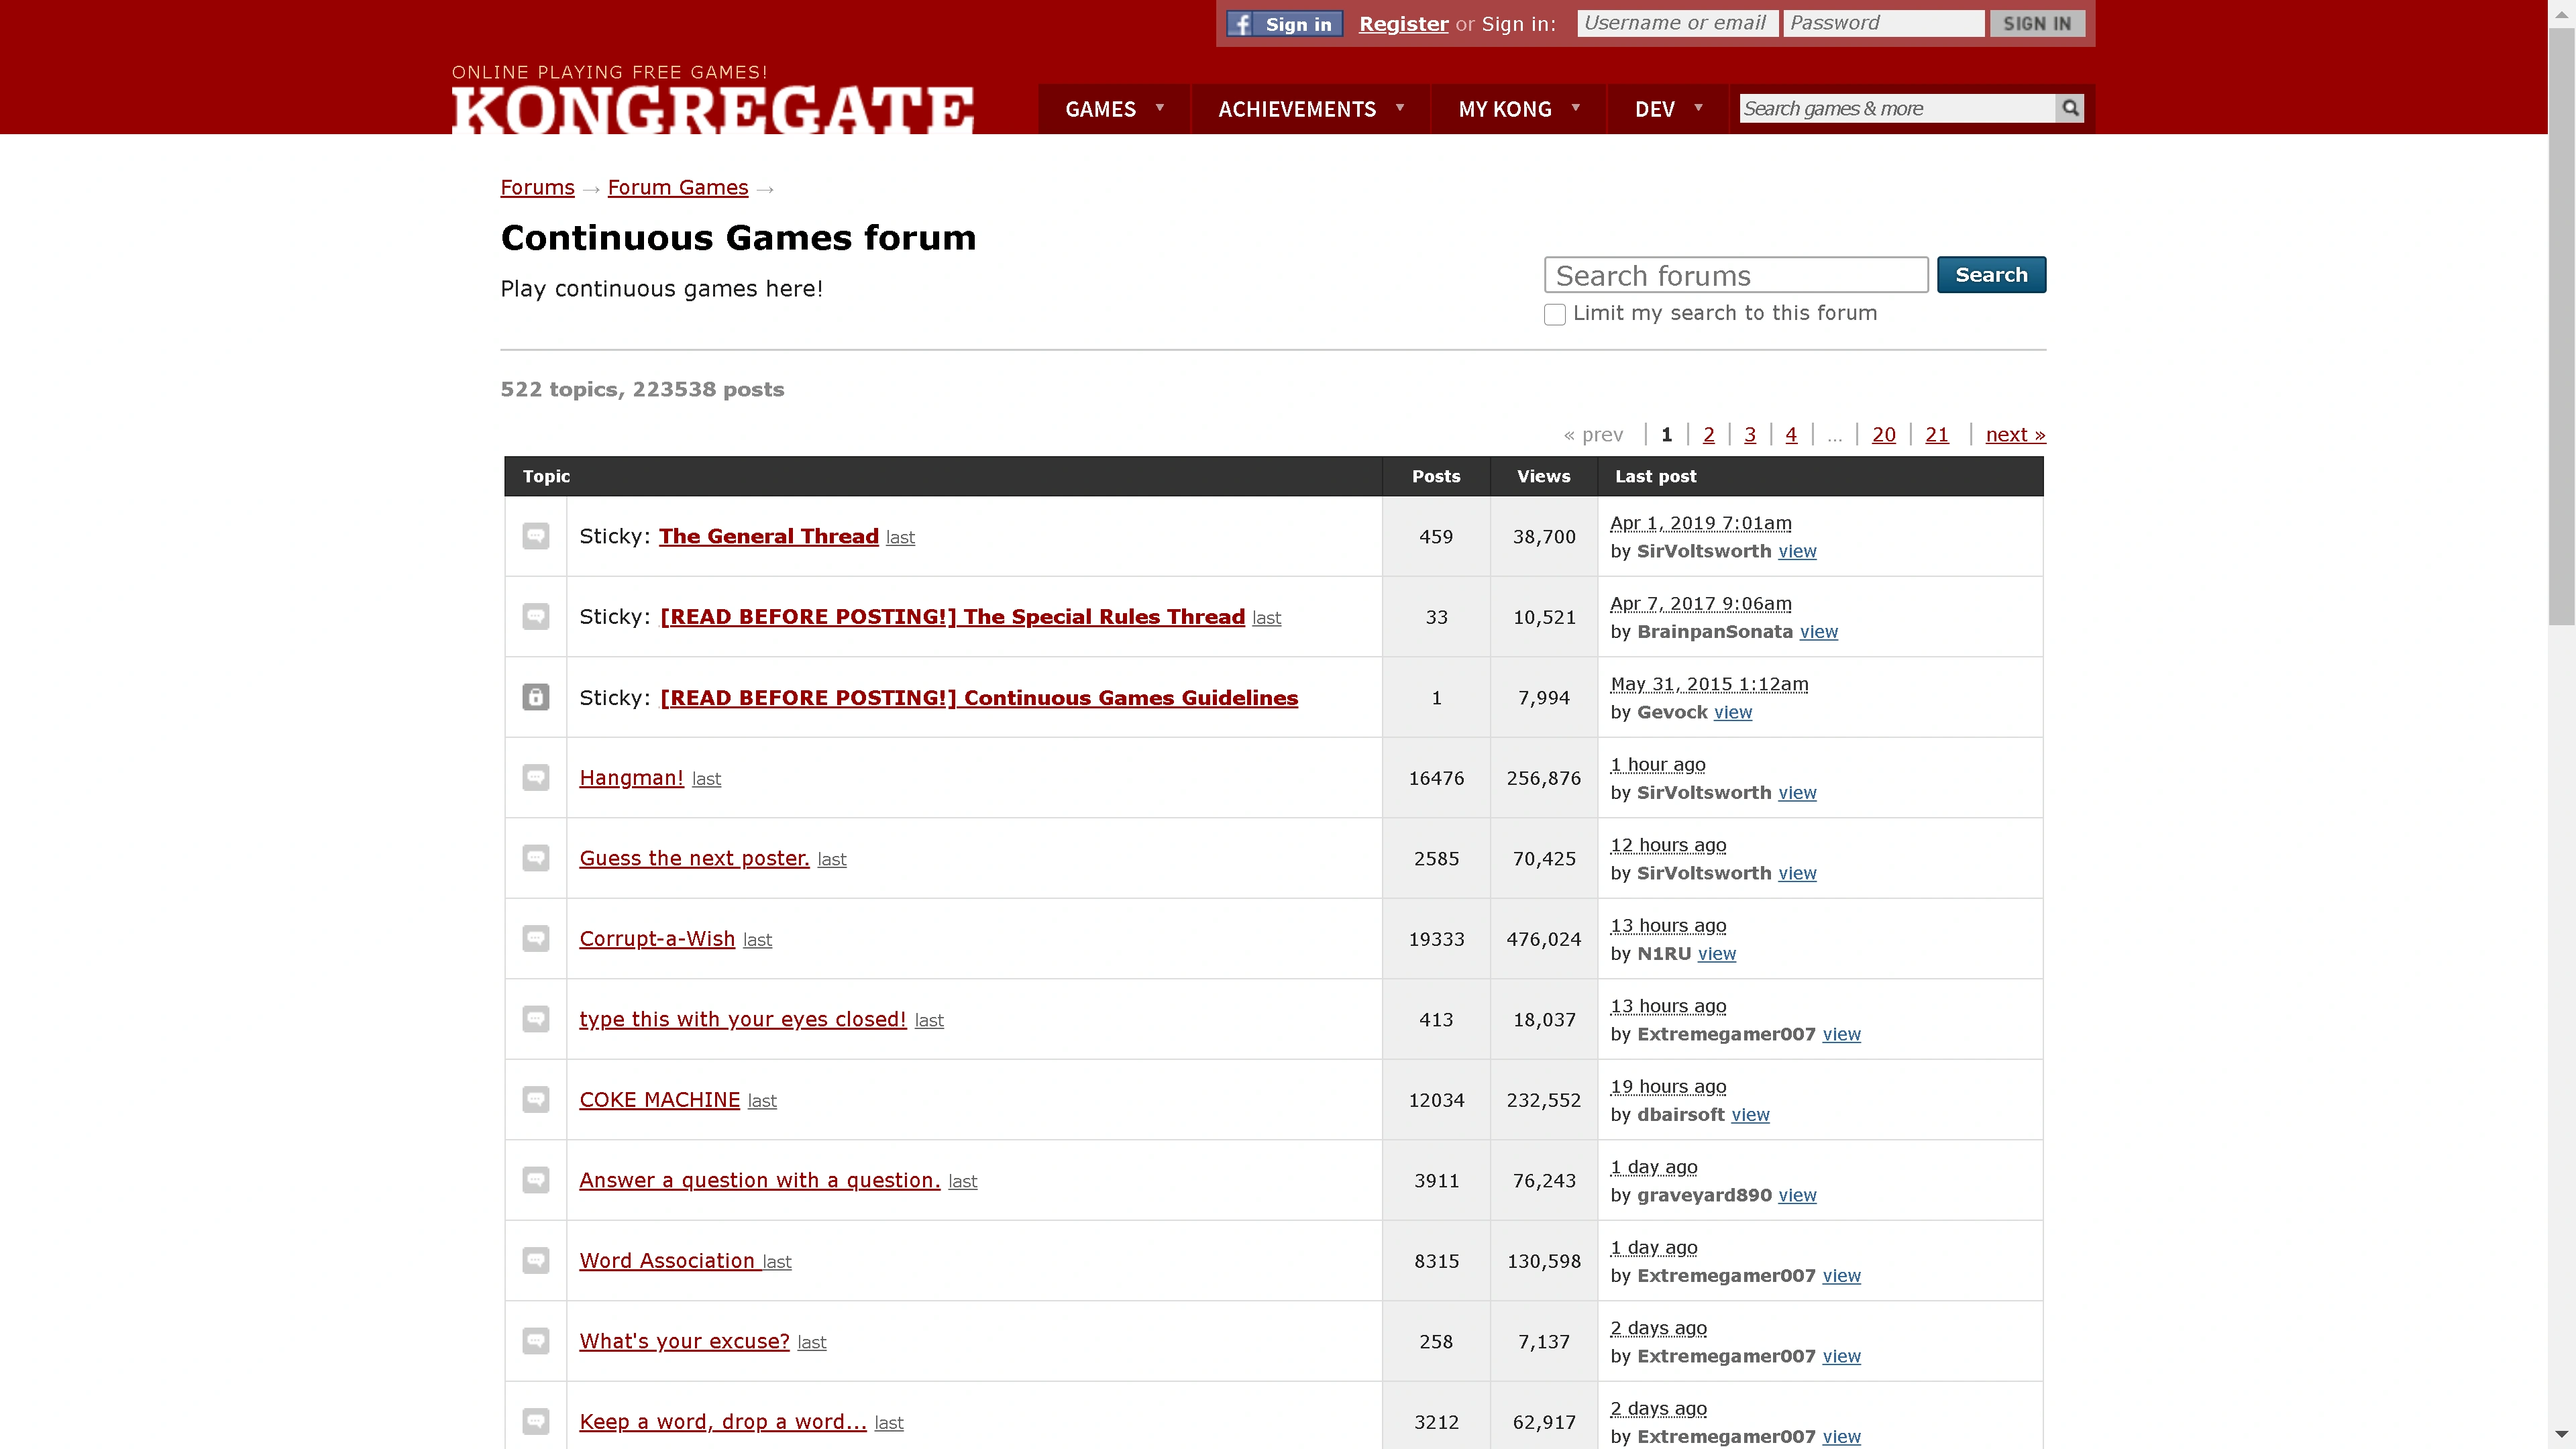
Task: Click the magnifier icon in games search
Action: tap(2069, 108)
